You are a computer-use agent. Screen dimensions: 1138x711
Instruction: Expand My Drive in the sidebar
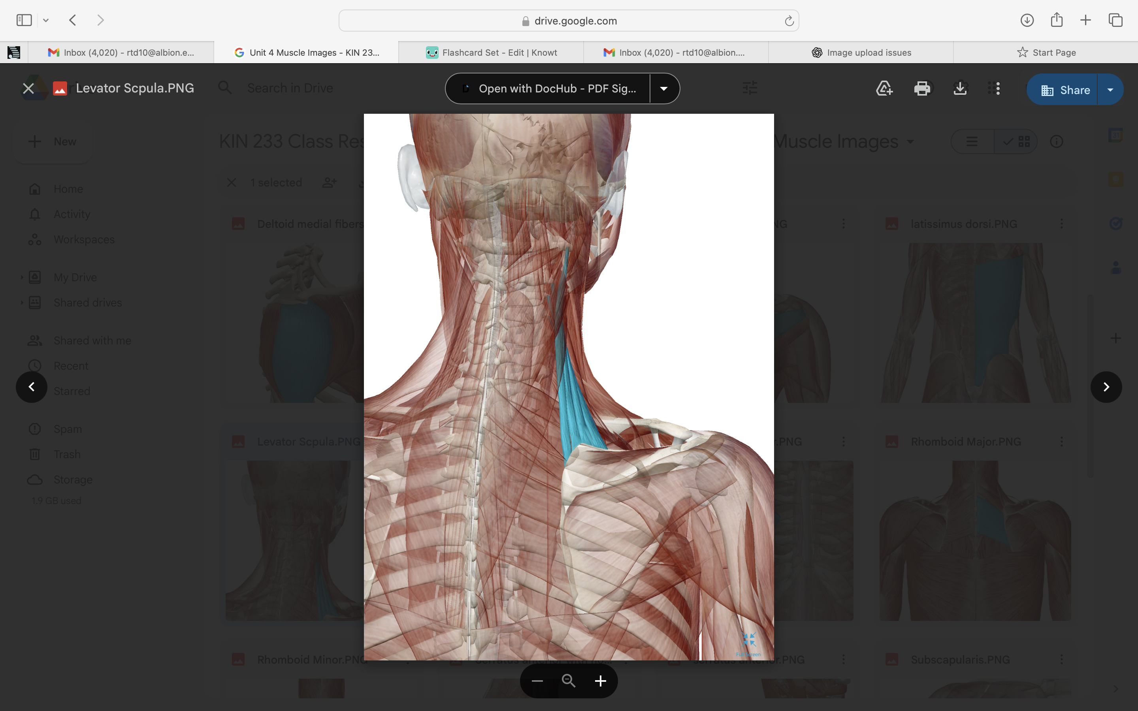click(x=22, y=277)
